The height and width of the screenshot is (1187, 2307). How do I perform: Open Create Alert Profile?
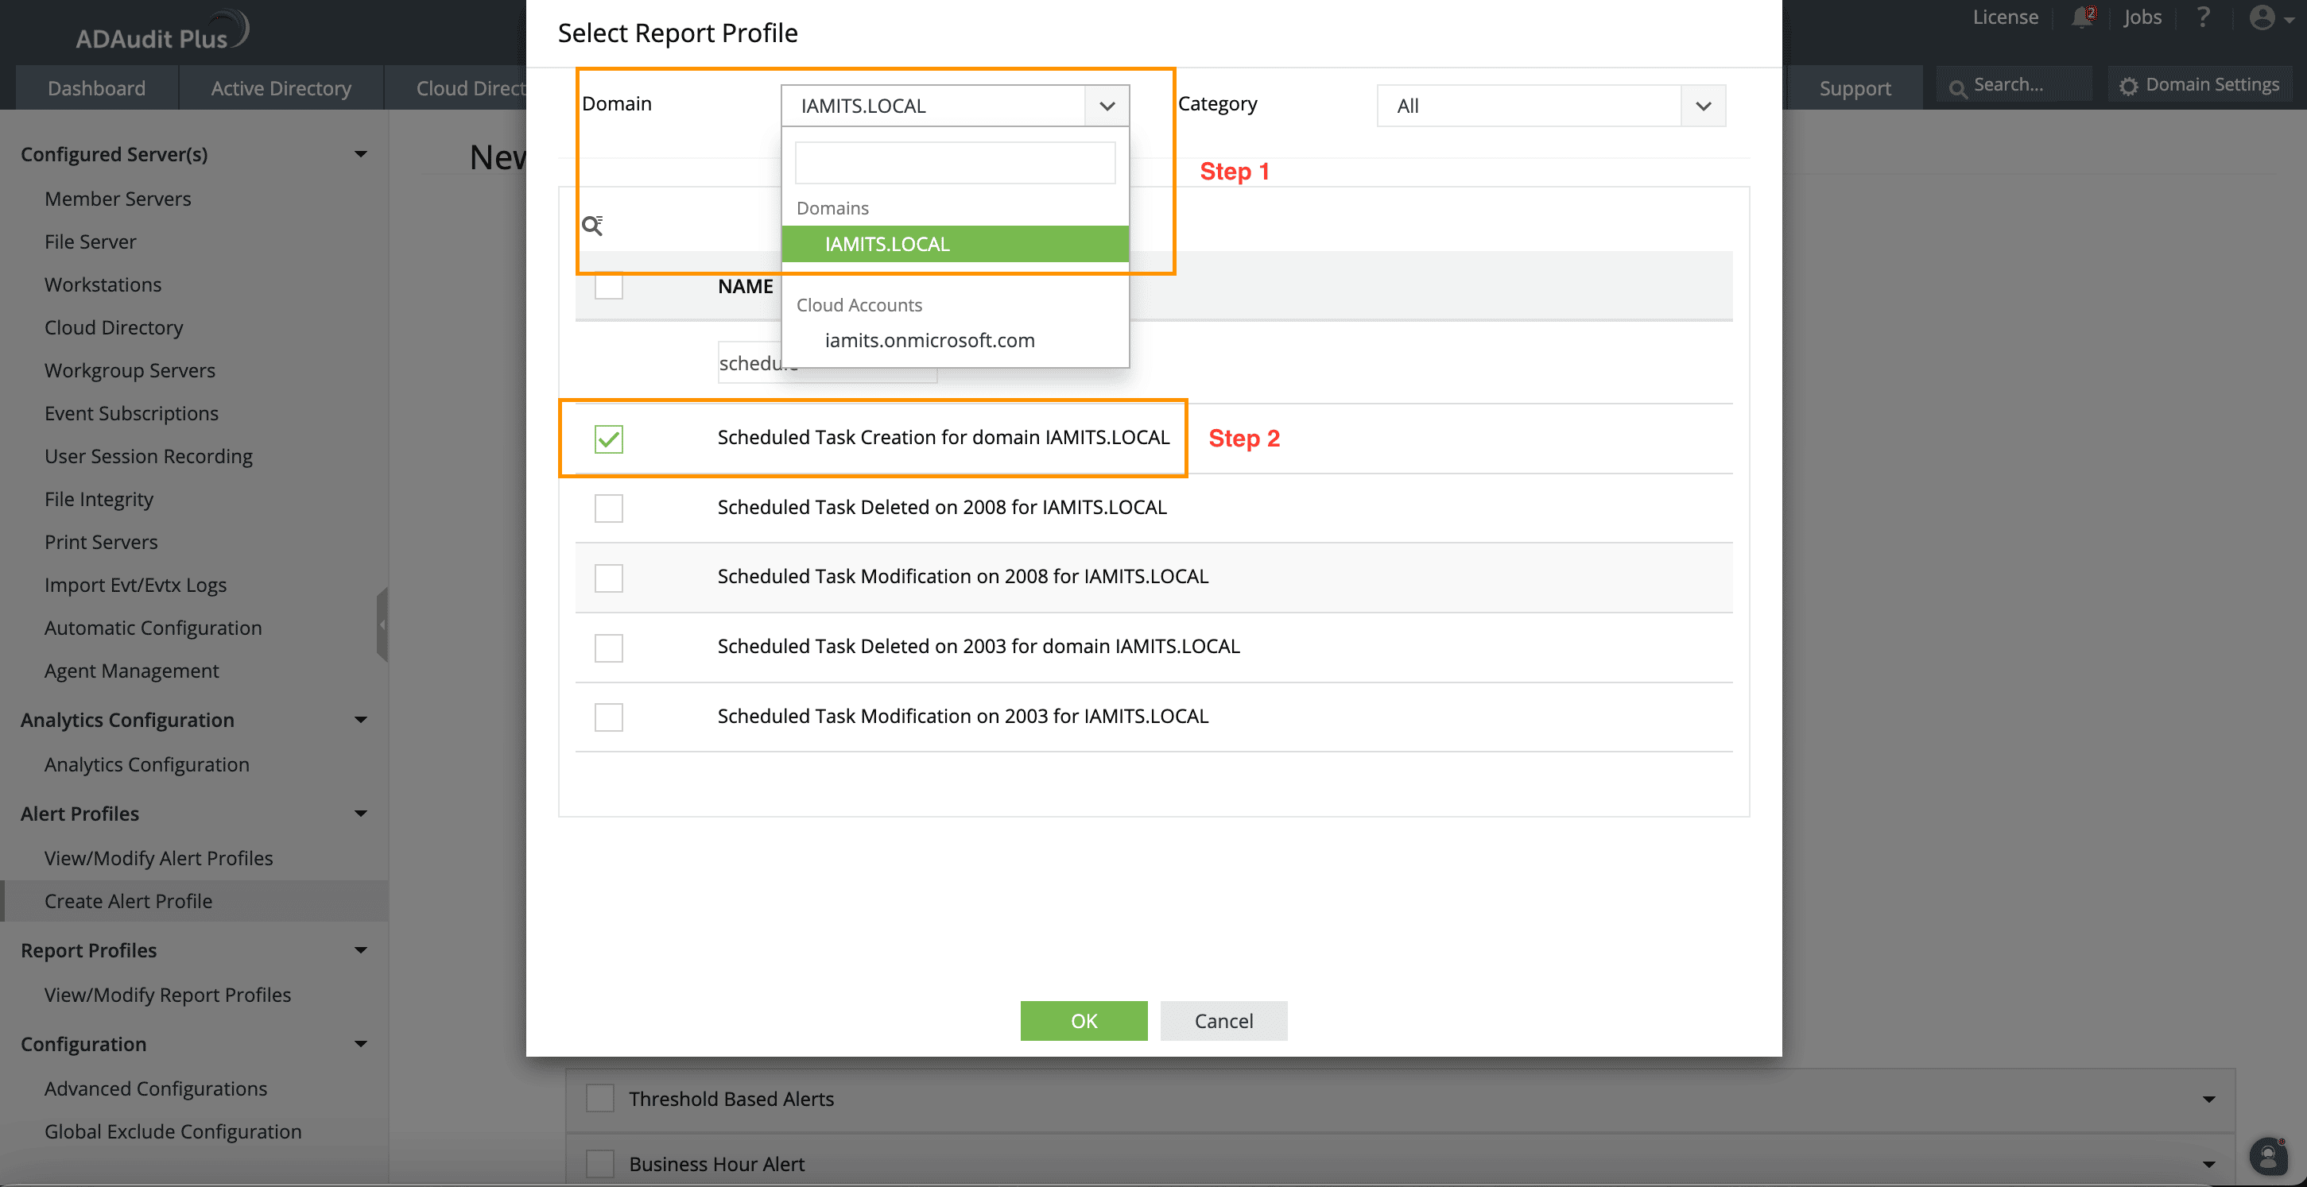[x=128, y=900]
